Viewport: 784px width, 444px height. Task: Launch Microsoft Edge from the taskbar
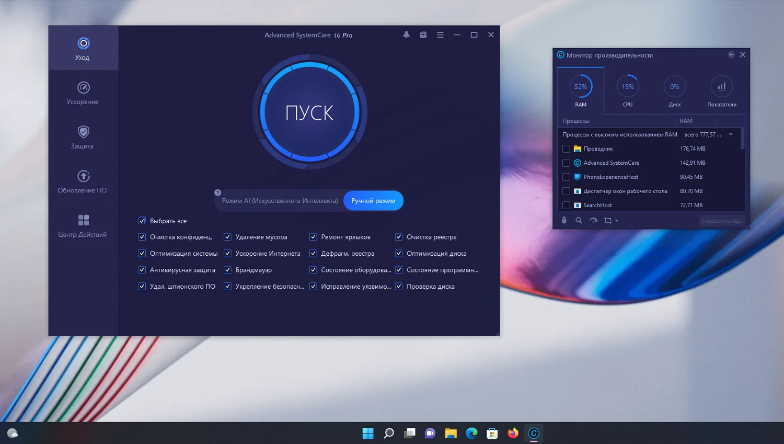[471, 433]
